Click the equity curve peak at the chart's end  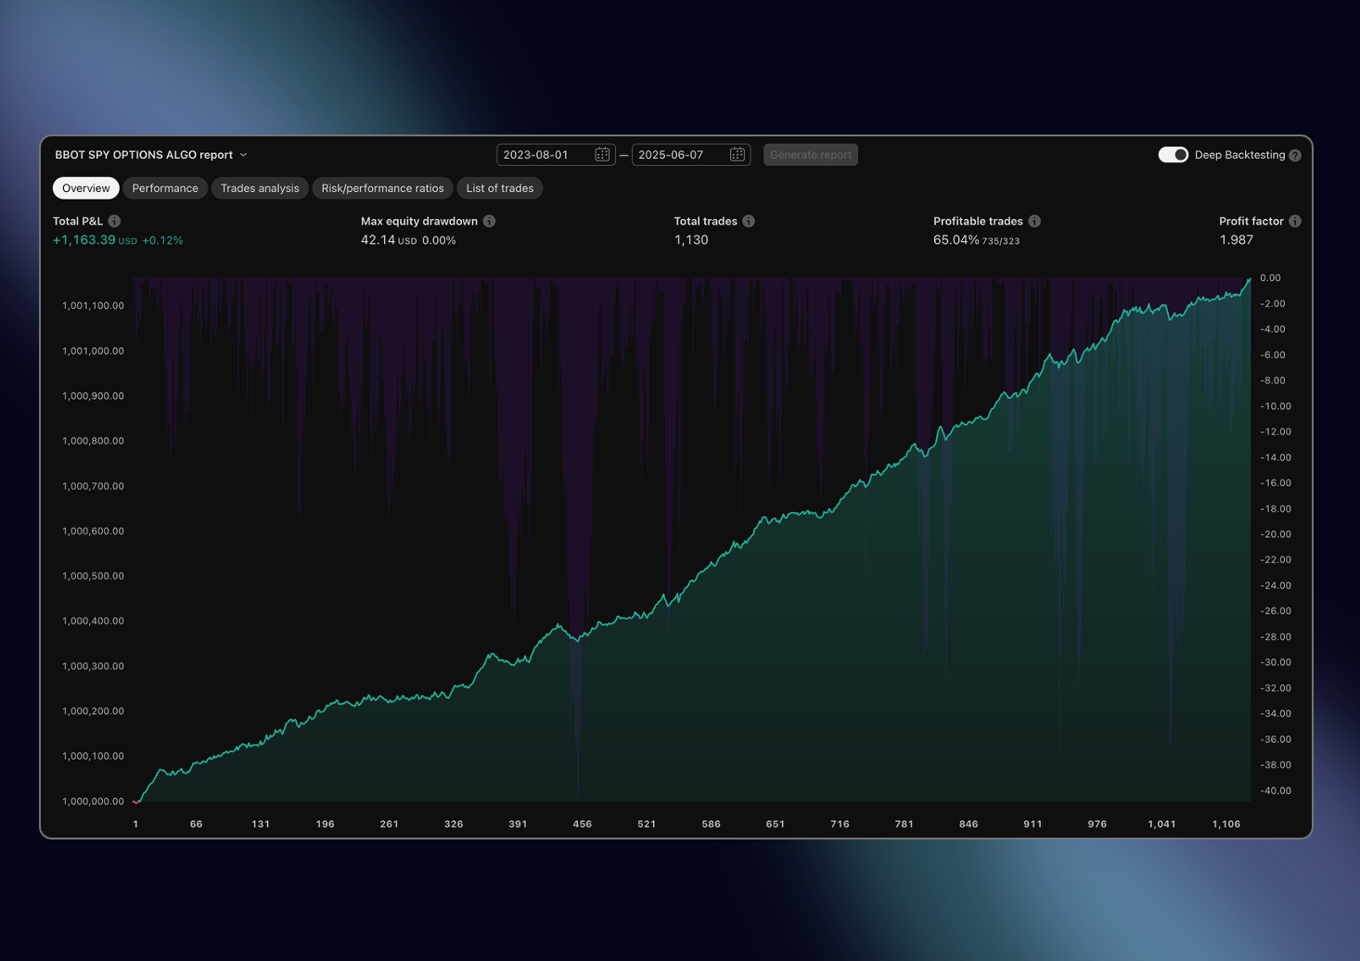click(1249, 279)
